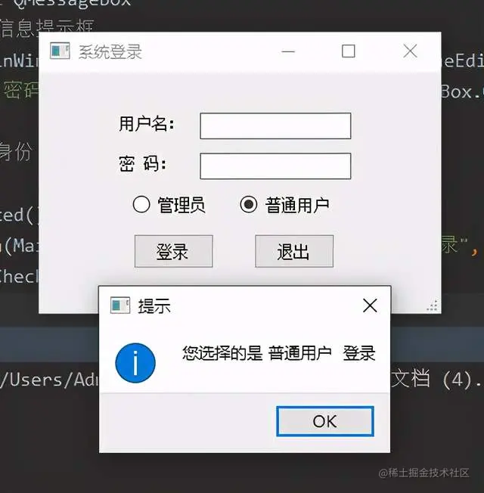Select the 普通用户 radio button
The width and height of the screenshot is (484, 493).
point(249,205)
